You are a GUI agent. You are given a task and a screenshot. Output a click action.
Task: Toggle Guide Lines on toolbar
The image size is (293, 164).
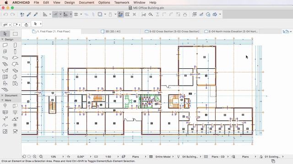[55, 14]
